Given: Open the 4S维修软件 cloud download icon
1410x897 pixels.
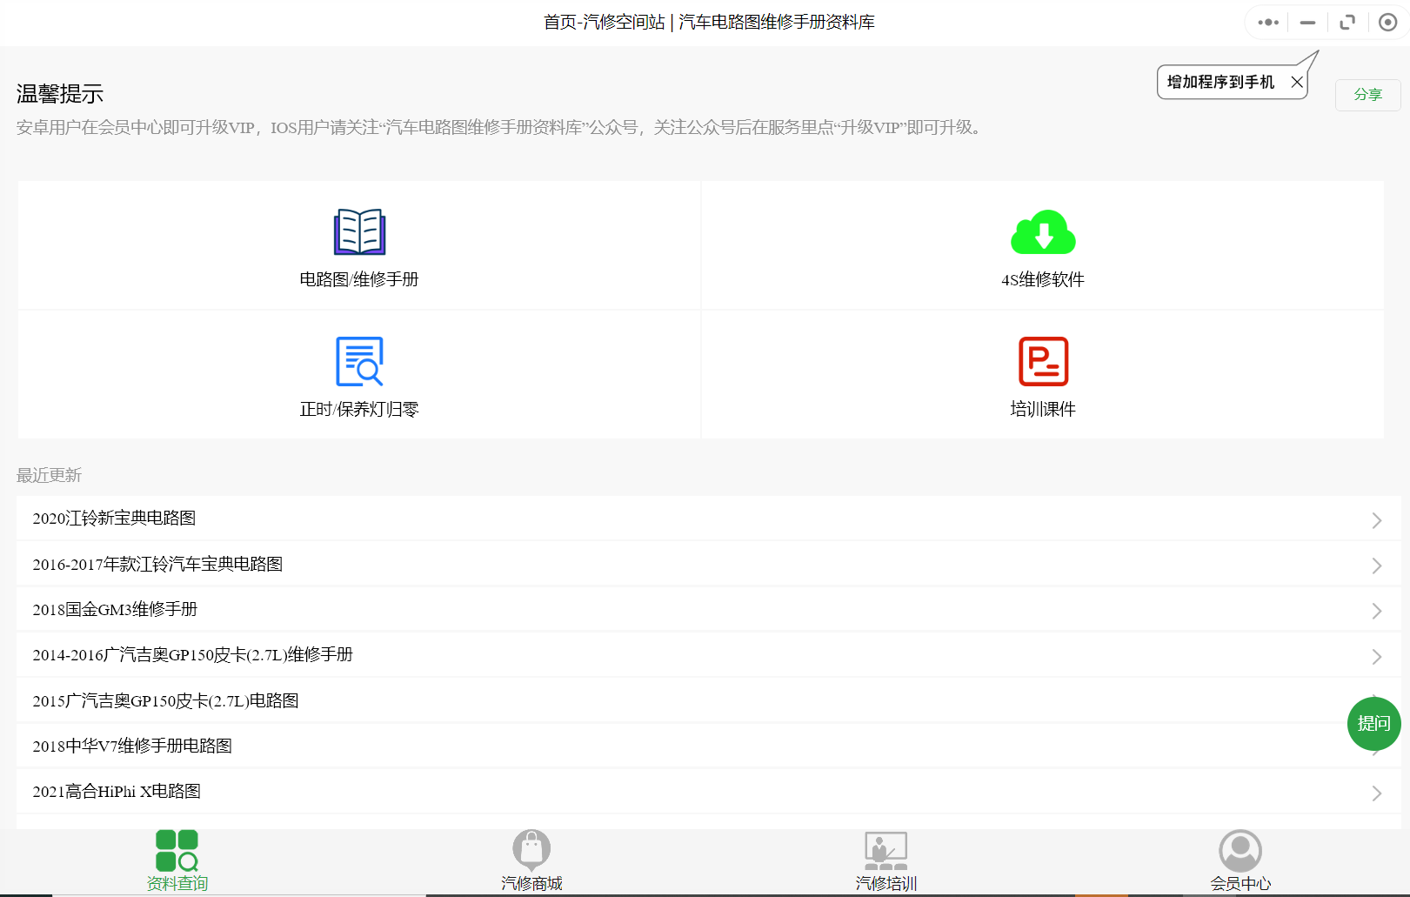Looking at the screenshot, I should click(1043, 232).
